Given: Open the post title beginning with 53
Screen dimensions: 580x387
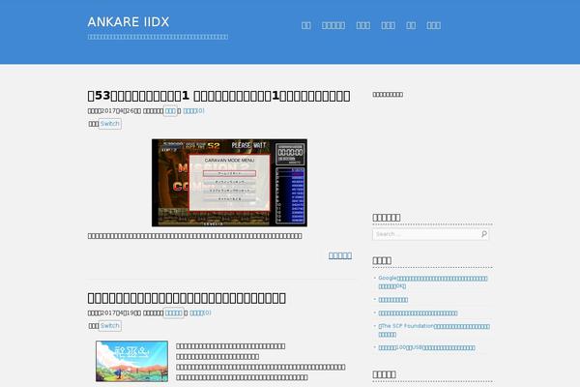Looking at the screenshot, I should tap(218, 96).
